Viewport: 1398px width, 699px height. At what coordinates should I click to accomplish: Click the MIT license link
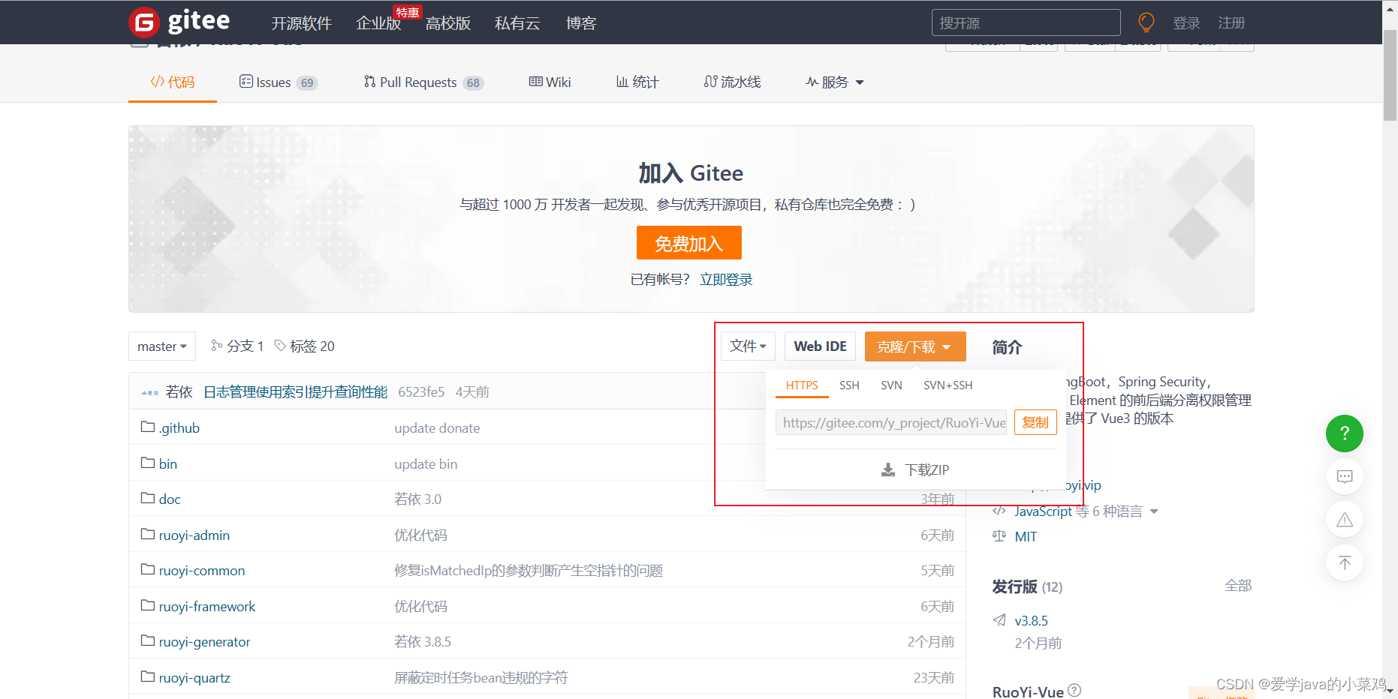[1026, 536]
